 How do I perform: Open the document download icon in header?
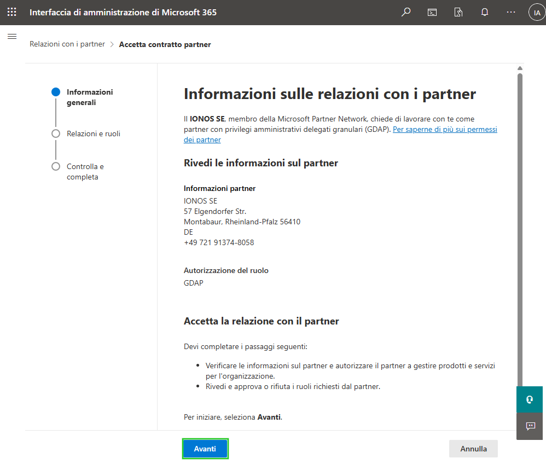pyautogui.click(x=458, y=13)
